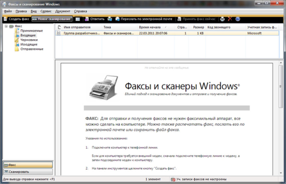Click Ответить to reply to the fax
Screen dimensions: 286x184
95,19
